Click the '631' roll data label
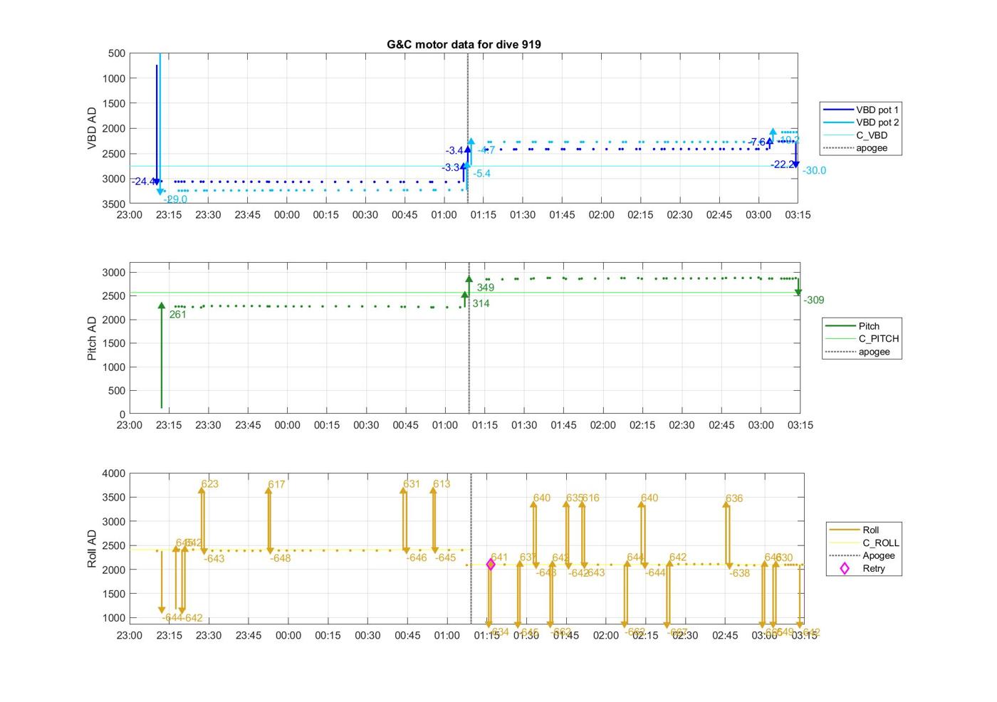 coord(412,483)
